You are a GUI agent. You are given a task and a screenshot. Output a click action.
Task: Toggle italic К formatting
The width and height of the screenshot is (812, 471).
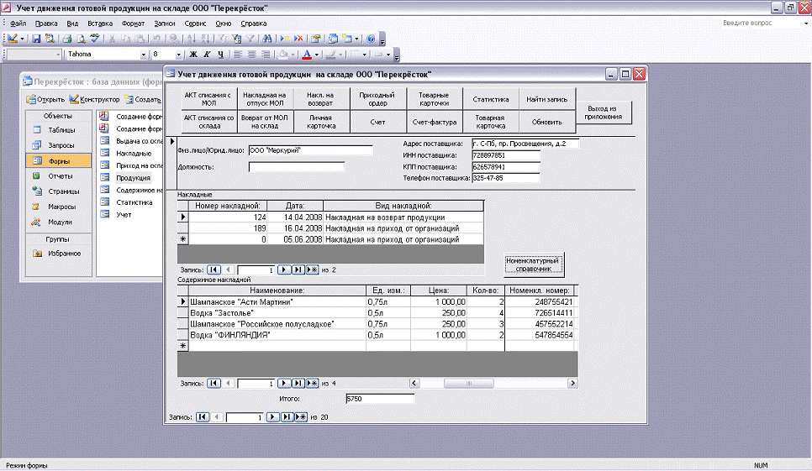(207, 55)
